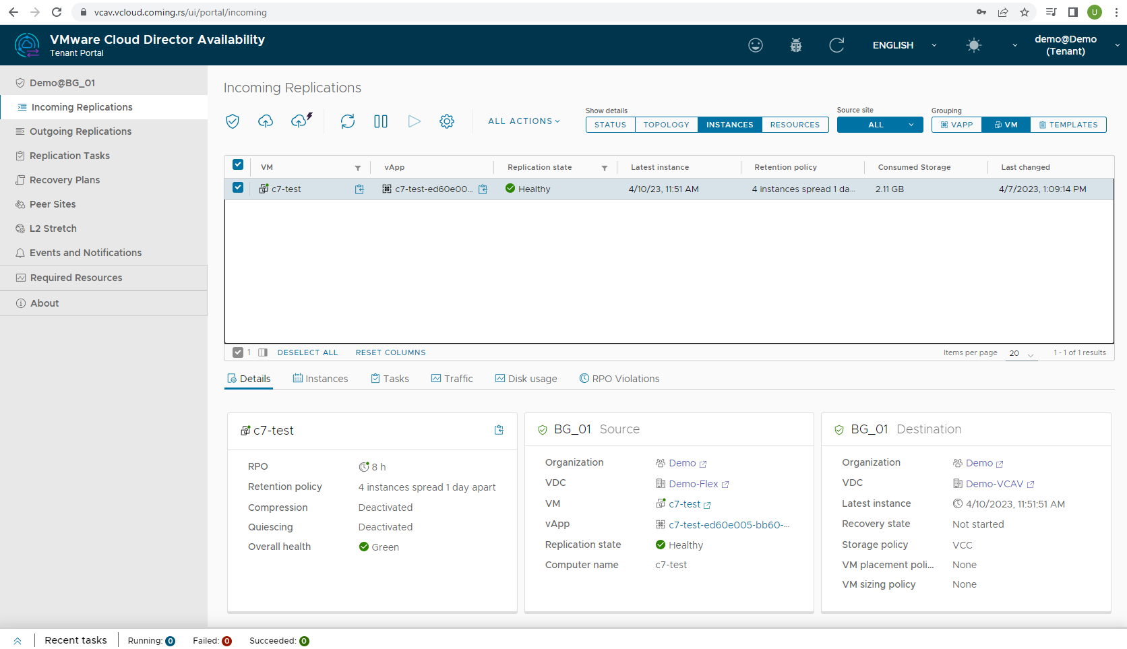
Task: Open replication settings gear icon
Action: (x=447, y=121)
